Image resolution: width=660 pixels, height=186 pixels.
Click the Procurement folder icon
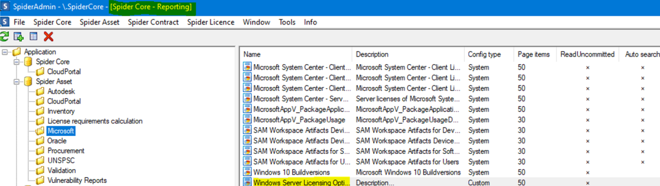[x=40, y=151]
